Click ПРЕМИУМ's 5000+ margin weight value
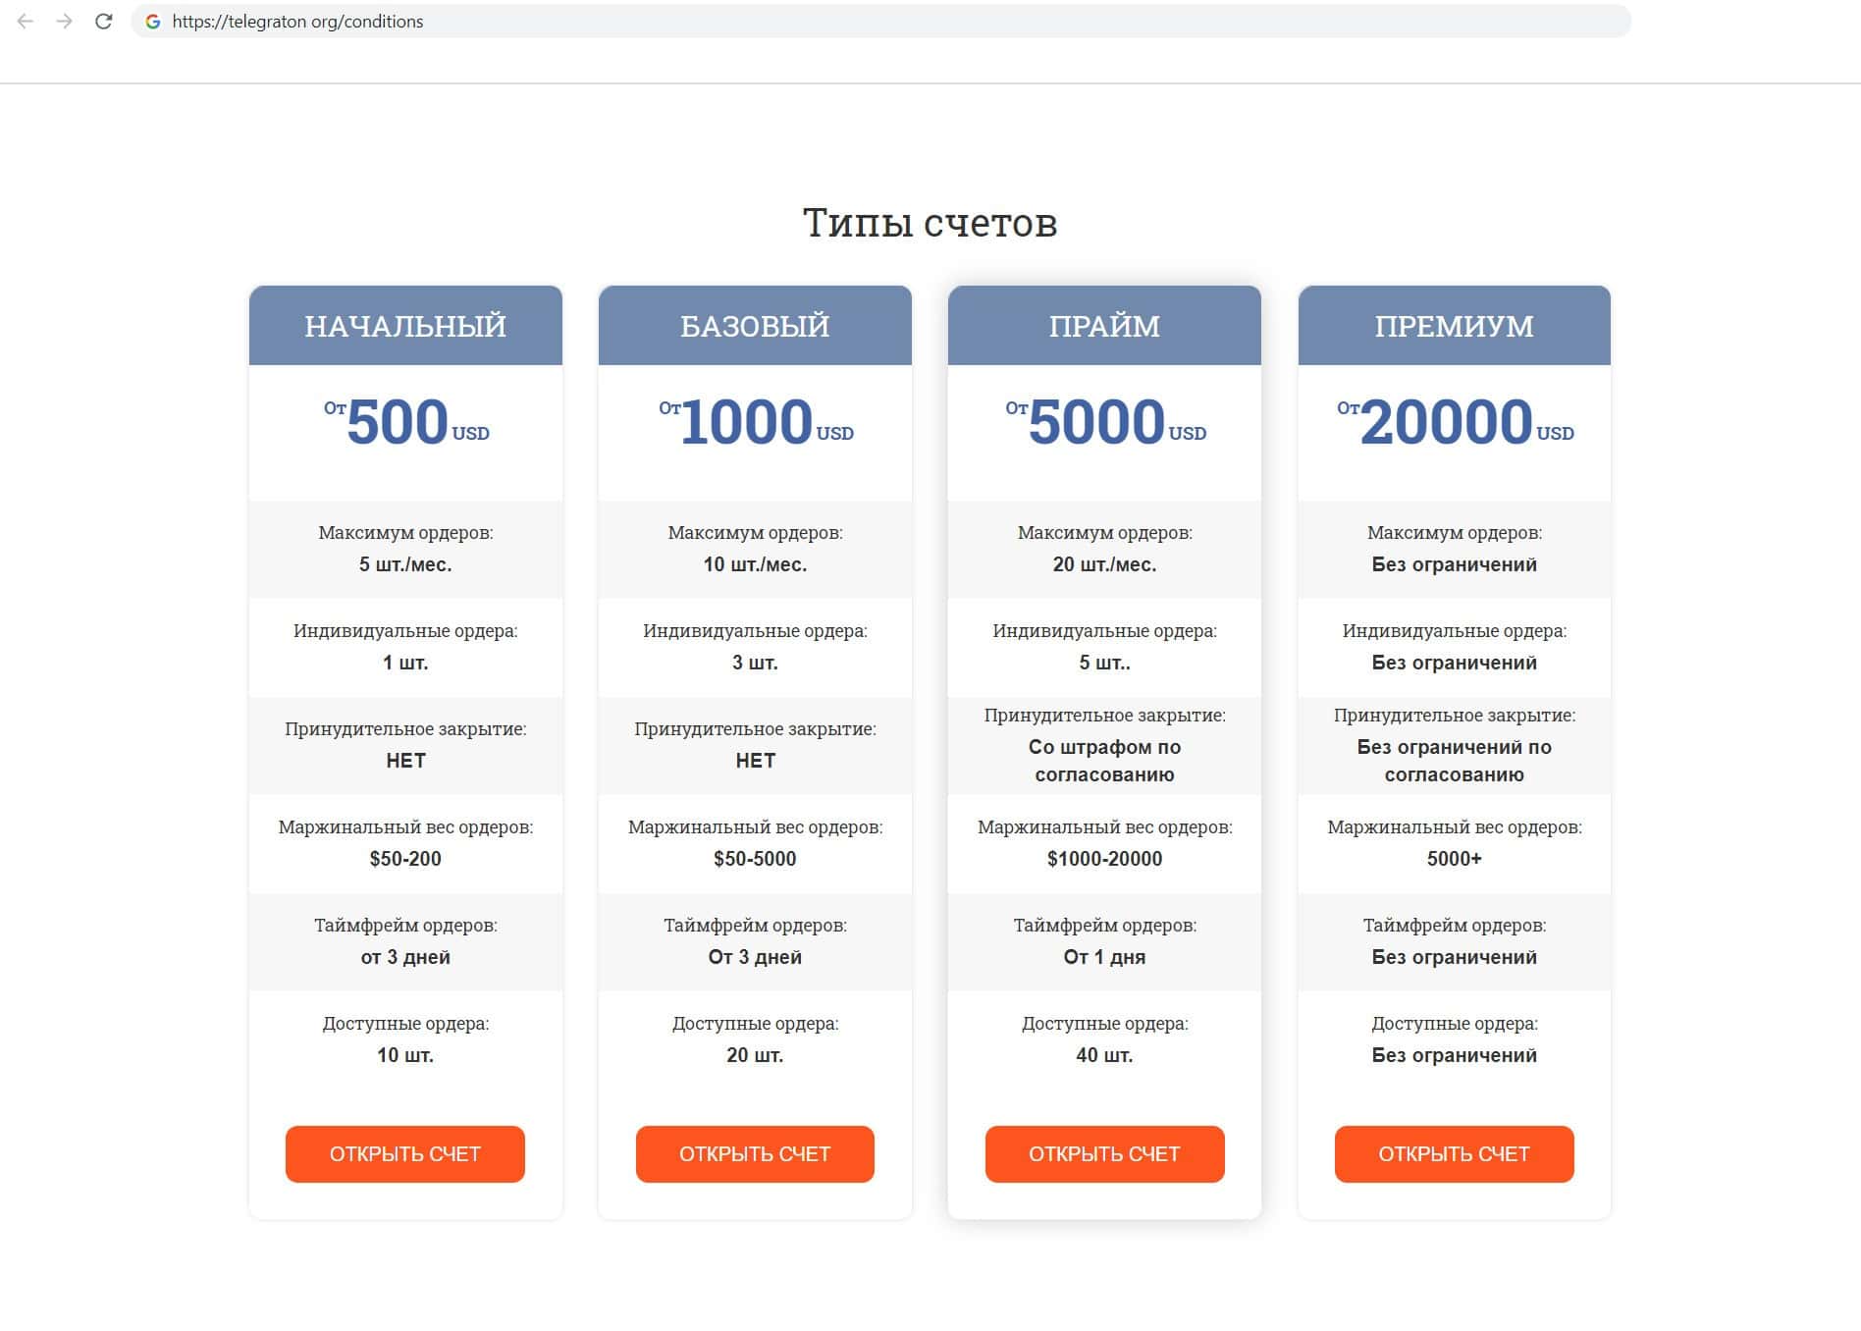 click(x=1454, y=859)
